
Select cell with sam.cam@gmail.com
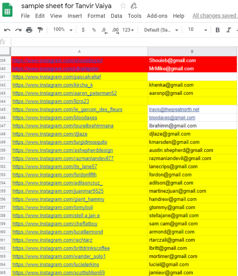192,224
